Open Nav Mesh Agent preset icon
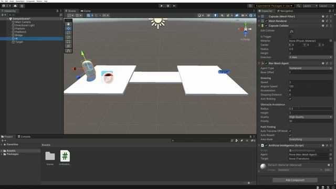Image resolution: width=336 pixels, height=189 pixels. [x=327, y=63]
